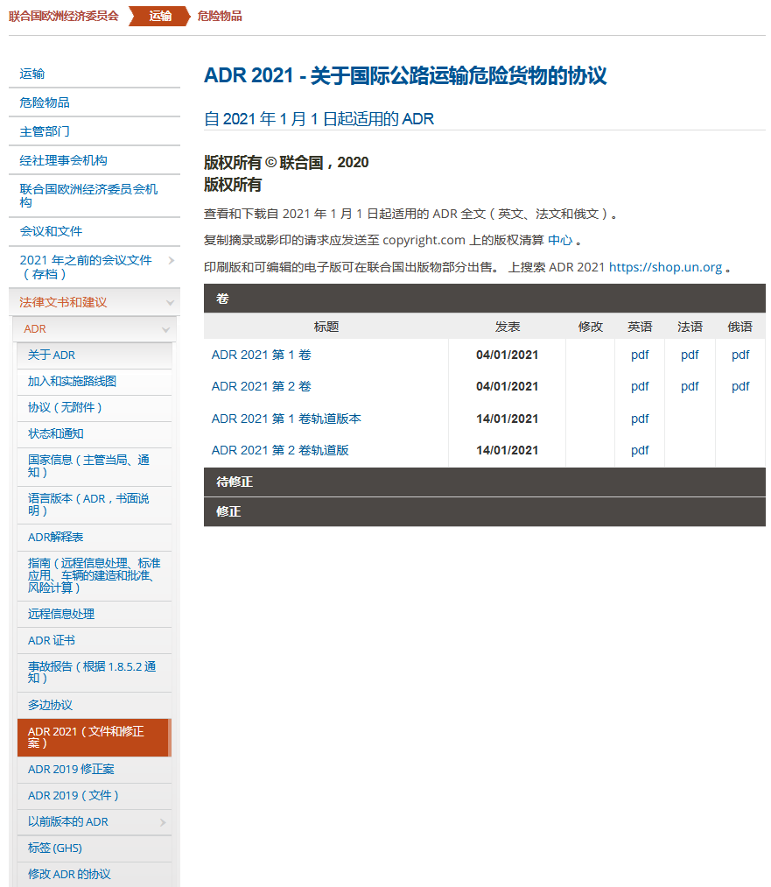Open ADR解释表 page
The height and width of the screenshot is (887, 771).
tap(55, 537)
